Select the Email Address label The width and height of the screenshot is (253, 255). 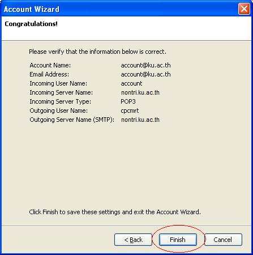[49, 74]
